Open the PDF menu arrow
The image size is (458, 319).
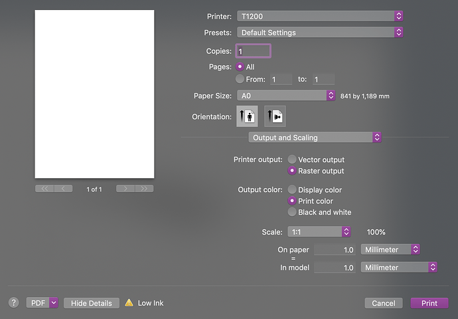(x=54, y=303)
